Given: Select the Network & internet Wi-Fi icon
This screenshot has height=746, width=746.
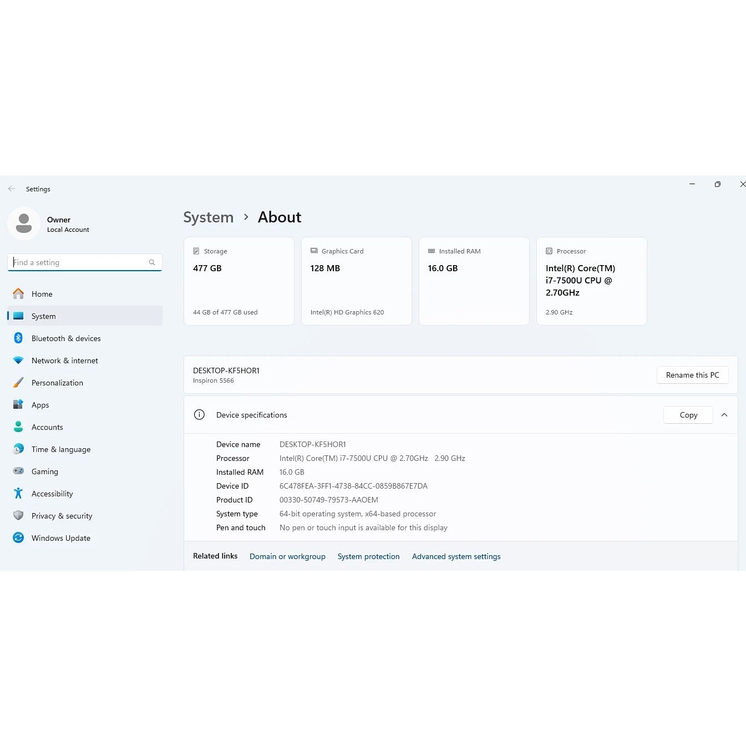Looking at the screenshot, I should pyautogui.click(x=18, y=360).
